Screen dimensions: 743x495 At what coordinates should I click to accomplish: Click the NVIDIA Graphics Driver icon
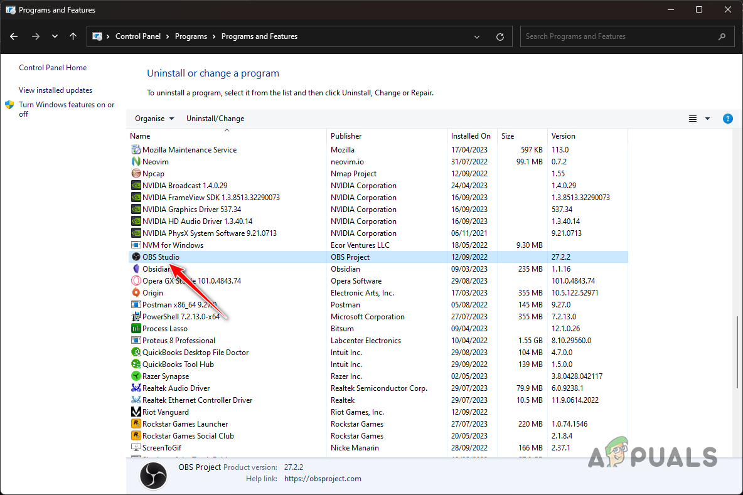(x=136, y=209)
